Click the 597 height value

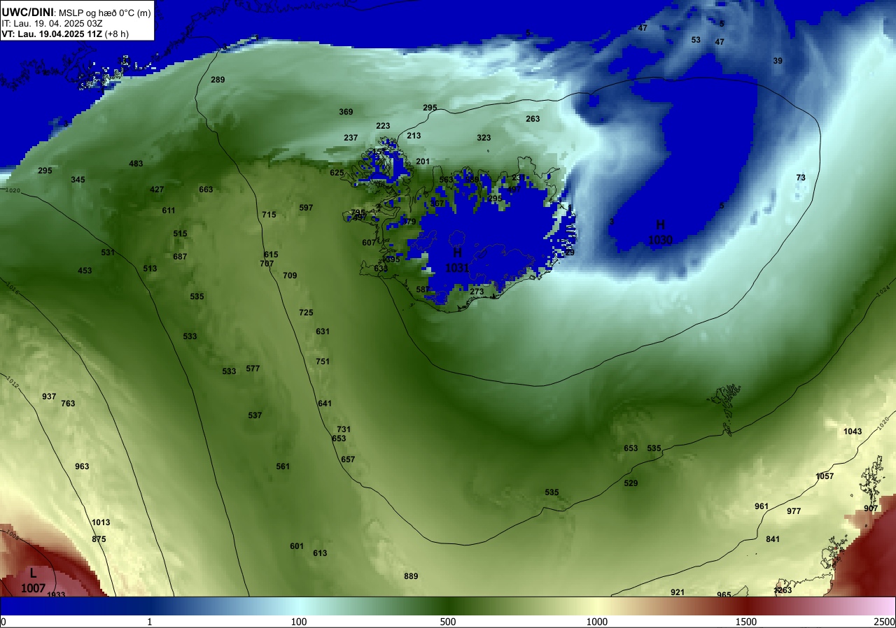[306, 208]
